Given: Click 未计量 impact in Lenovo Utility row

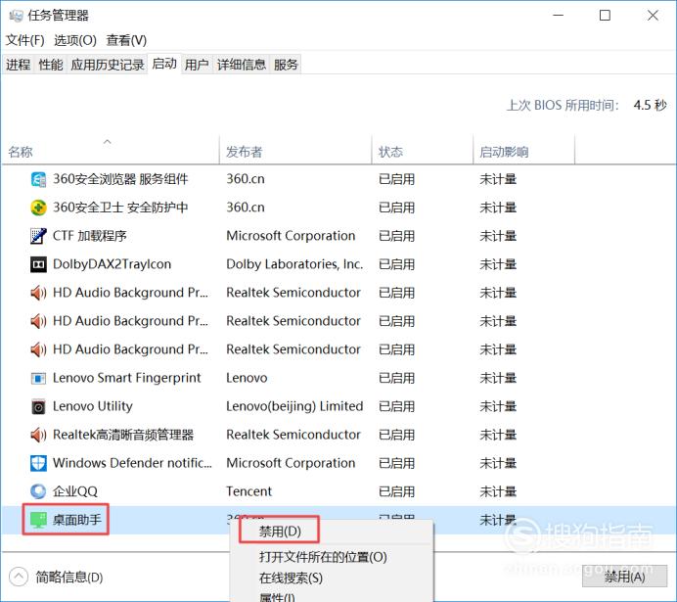Looking at the screenshot, I should click(498, 407).
